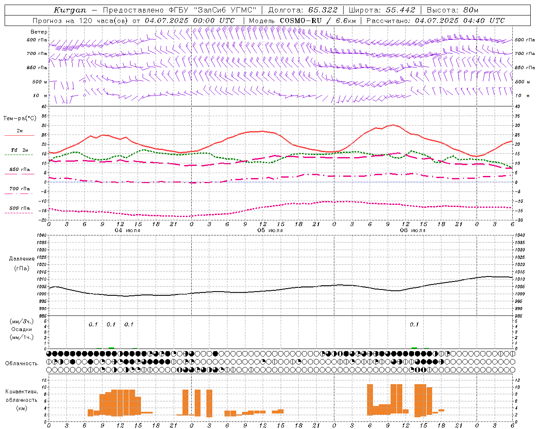Click the "0.1" precipitation value on 06 июля
Image resolution: width=537 pixels, height=429 pixels.
click(414, 324)
